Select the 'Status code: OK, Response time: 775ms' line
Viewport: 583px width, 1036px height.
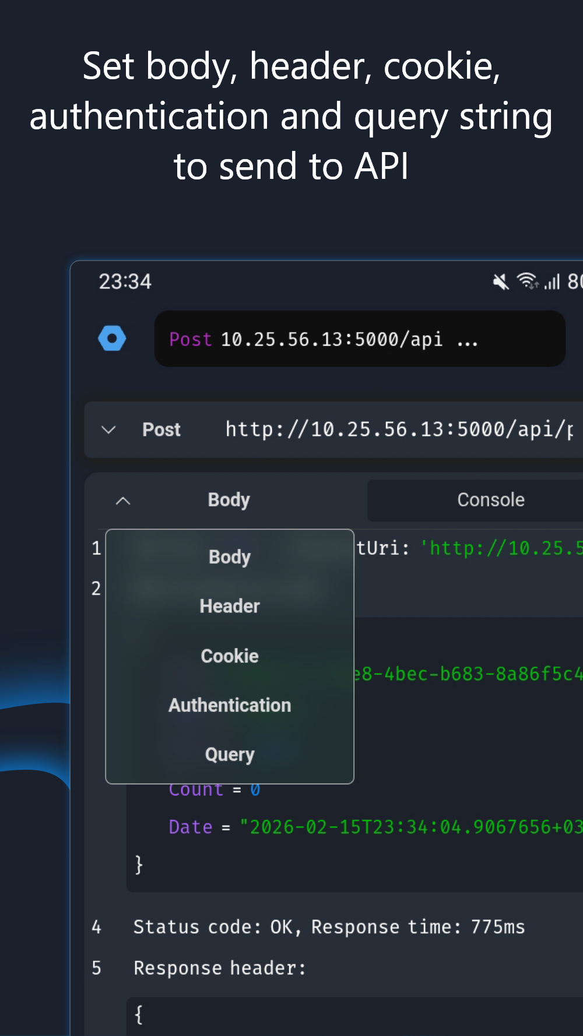pyautogui.click(x=329, y=927)
